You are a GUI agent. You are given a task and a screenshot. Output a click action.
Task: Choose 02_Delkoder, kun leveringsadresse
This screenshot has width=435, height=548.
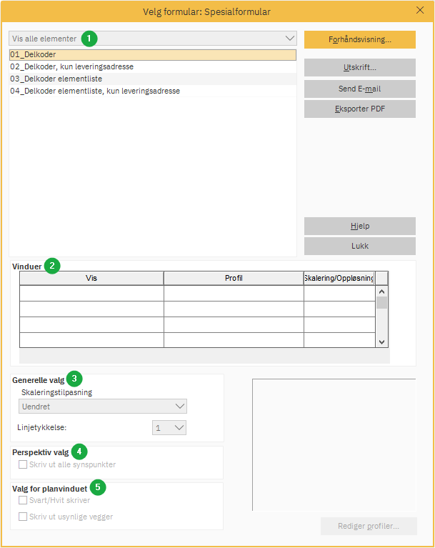[x=152, y=66]
